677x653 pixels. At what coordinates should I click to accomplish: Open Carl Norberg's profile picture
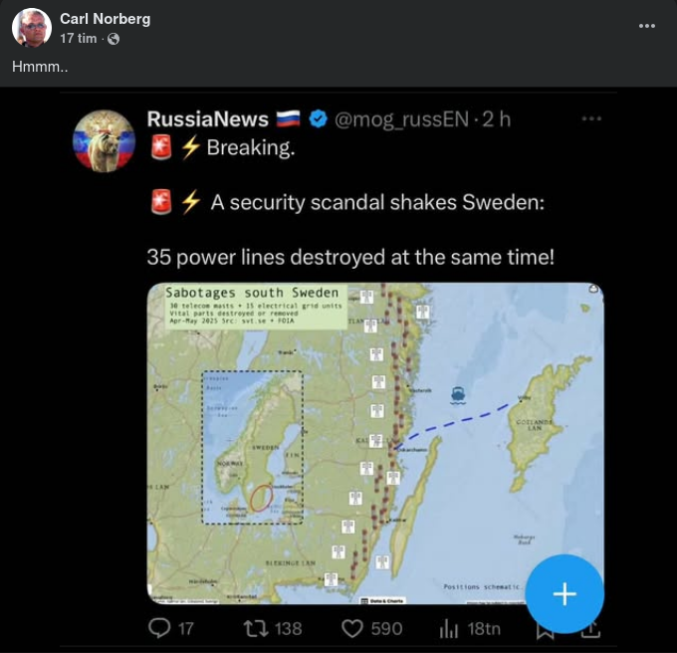click(x=32, y=27)
